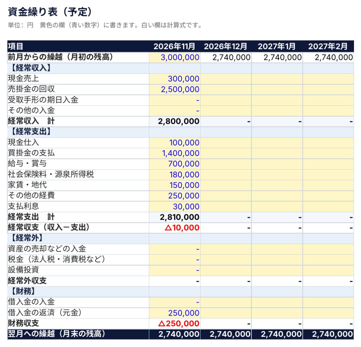Click the 買掛金の支払 row label
Image resolution: width=361 pixels, height=347 pixels.
point(31,153)
